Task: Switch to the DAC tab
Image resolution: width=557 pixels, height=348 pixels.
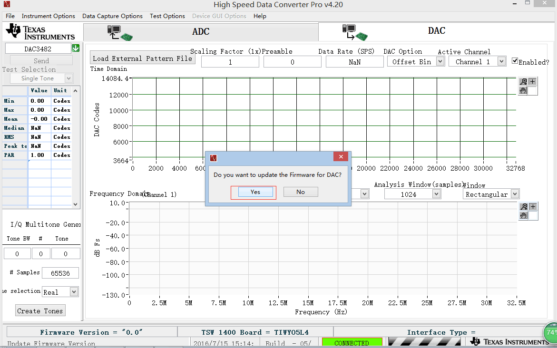Action: [x=436, y=31]
